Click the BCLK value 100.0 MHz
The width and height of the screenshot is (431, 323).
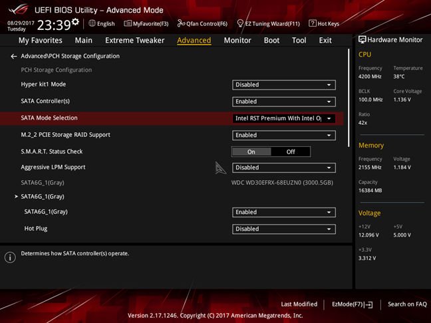[x=370, y=100]
